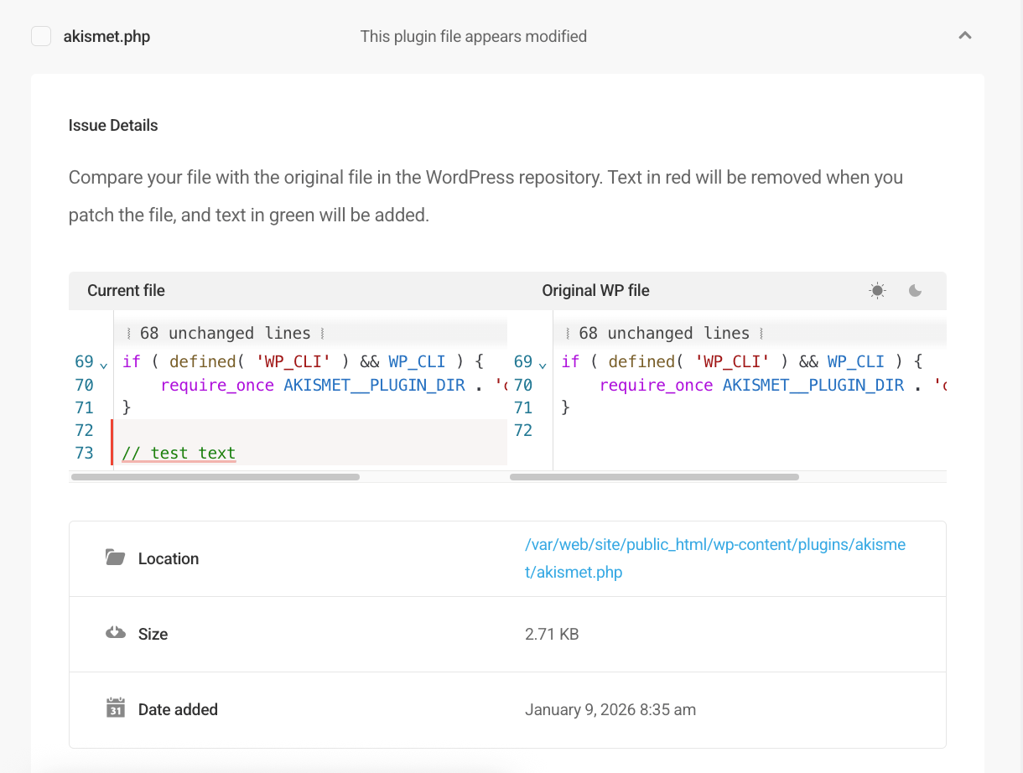Collapse the akismet.php issue panel
Viewport: 1023px width, 773px height.
tap(965, 35)
